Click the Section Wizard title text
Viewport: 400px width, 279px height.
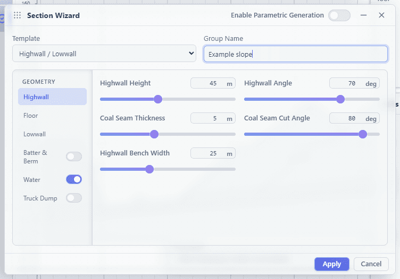click(53, 15)
